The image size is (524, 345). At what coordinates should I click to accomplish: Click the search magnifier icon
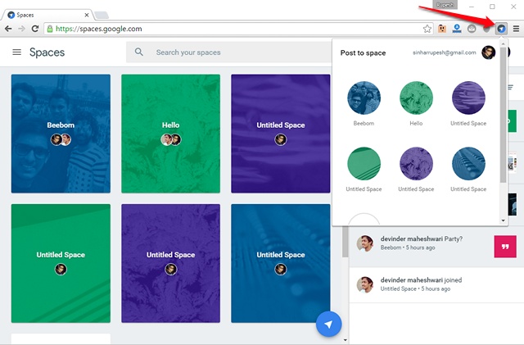click(x=139, y=52)
